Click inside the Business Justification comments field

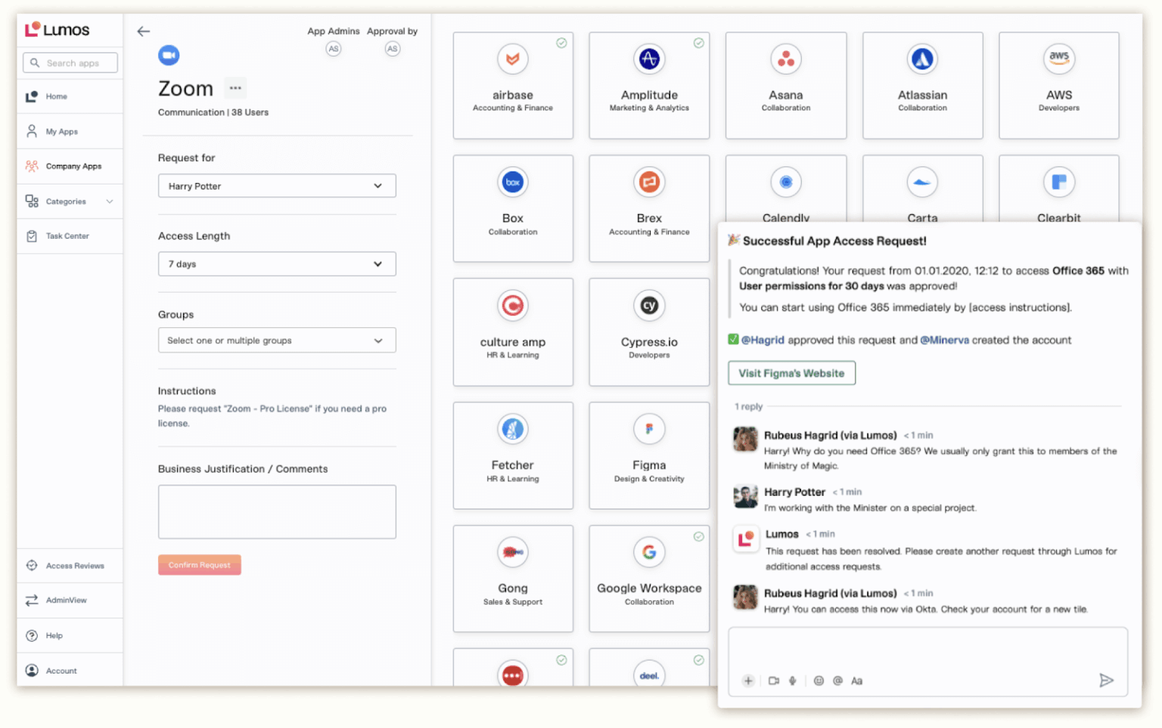click(x=277, y=512)
